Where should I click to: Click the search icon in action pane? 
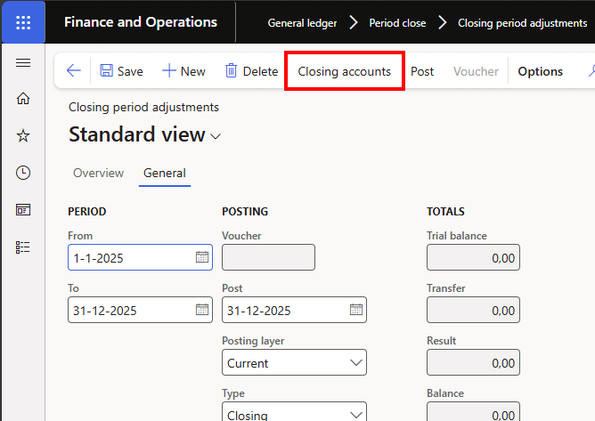coord(591,70)
